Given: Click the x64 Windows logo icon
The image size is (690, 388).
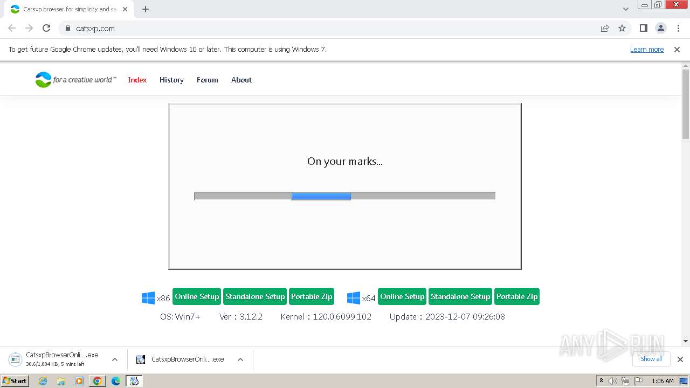Looking at the screenshot, I should tap(354, 298).
